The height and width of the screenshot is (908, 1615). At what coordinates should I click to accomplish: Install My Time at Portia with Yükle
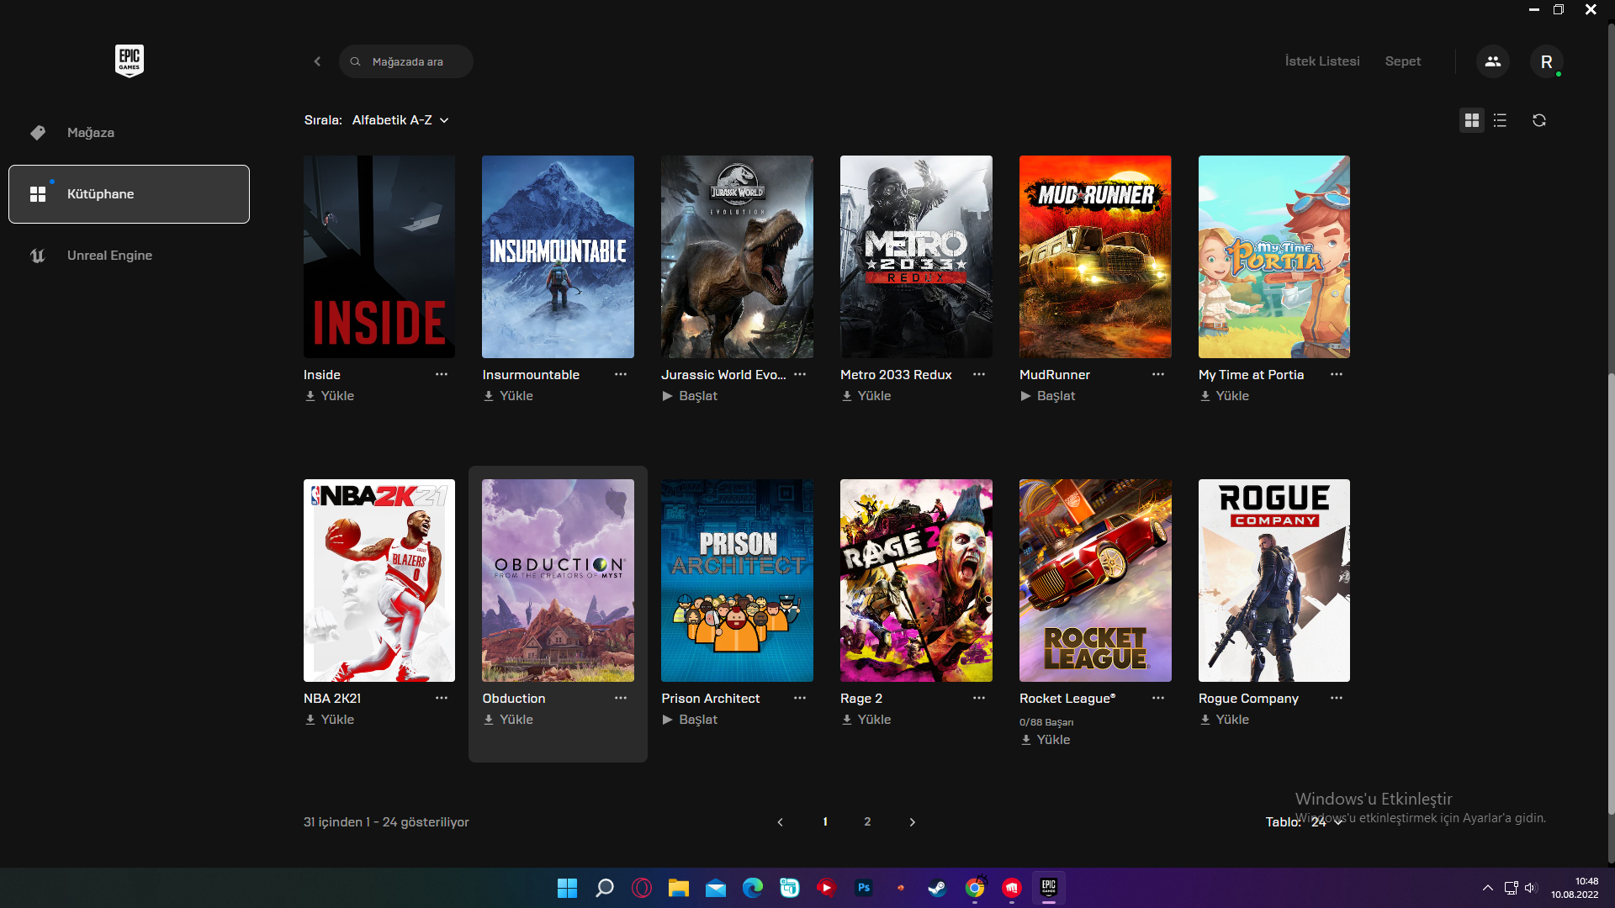pos(1225,396)
